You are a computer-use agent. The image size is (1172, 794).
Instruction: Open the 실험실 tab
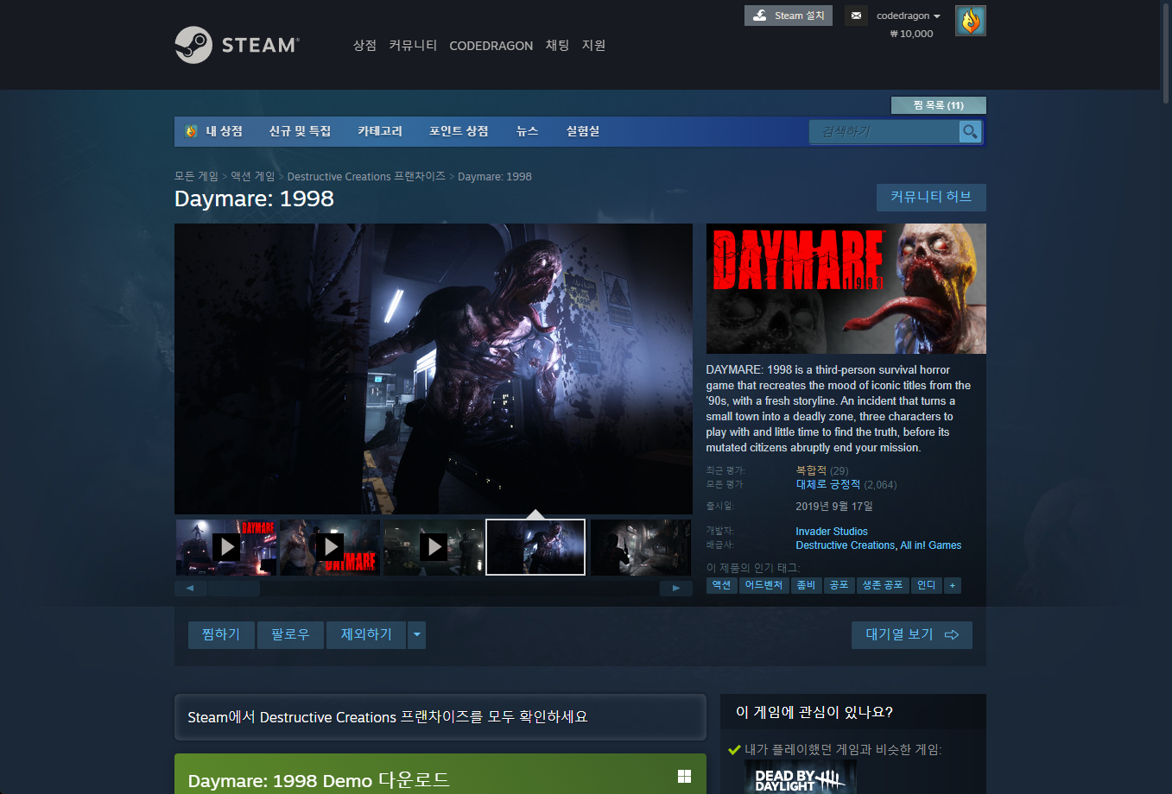tap(583, 131)
